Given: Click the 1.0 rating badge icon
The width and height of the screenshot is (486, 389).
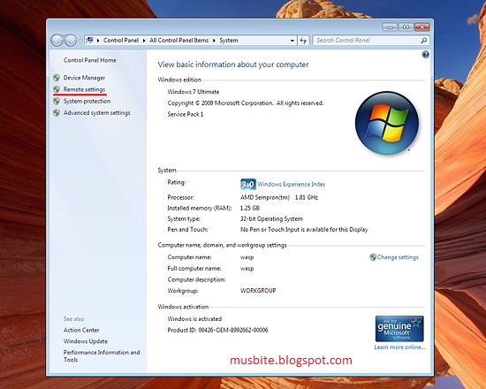Looking at the screenshot, I should (x=248, y=184).
